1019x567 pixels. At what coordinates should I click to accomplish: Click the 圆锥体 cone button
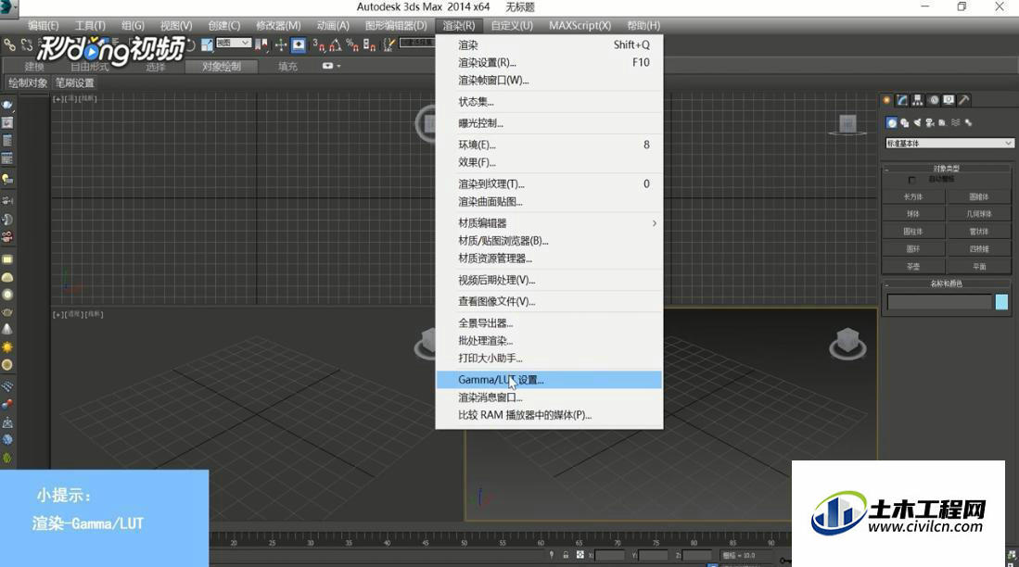(979, 196)
